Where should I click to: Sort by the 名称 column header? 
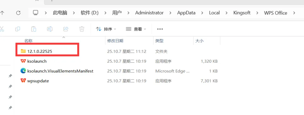(28, 41)
